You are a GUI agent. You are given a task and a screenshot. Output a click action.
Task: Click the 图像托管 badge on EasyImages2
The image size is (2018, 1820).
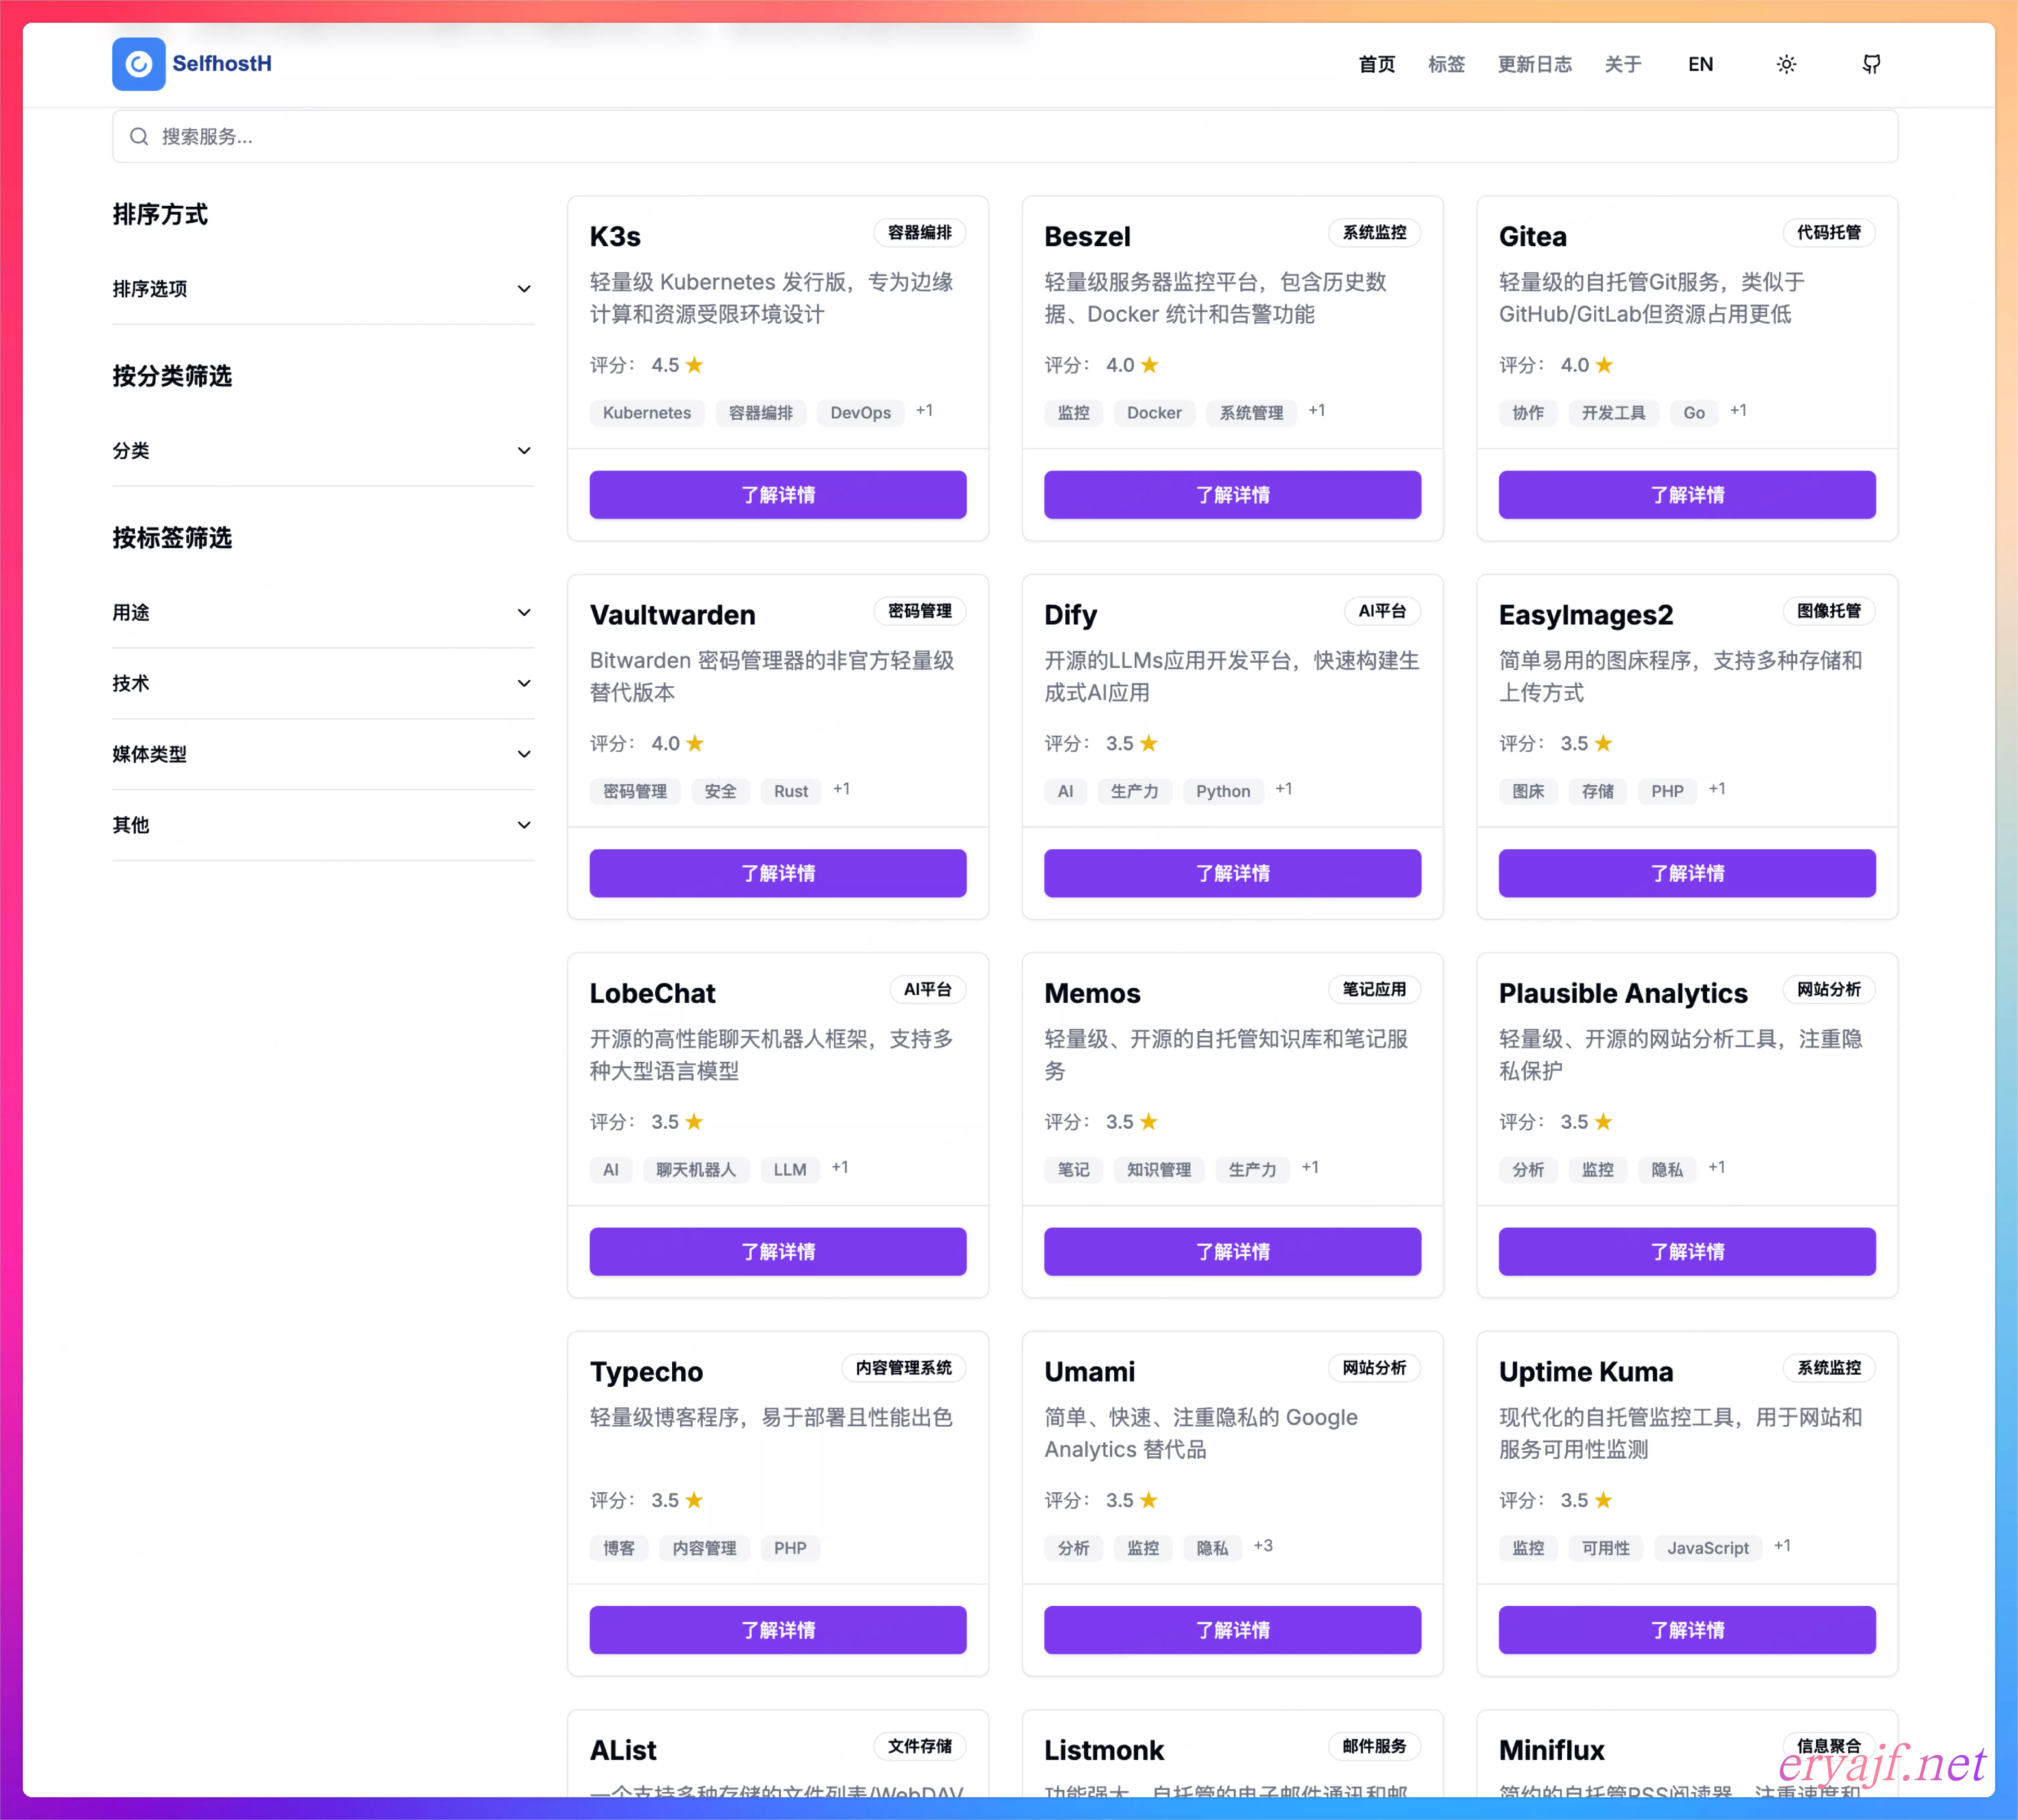[x=1829, y=611]
